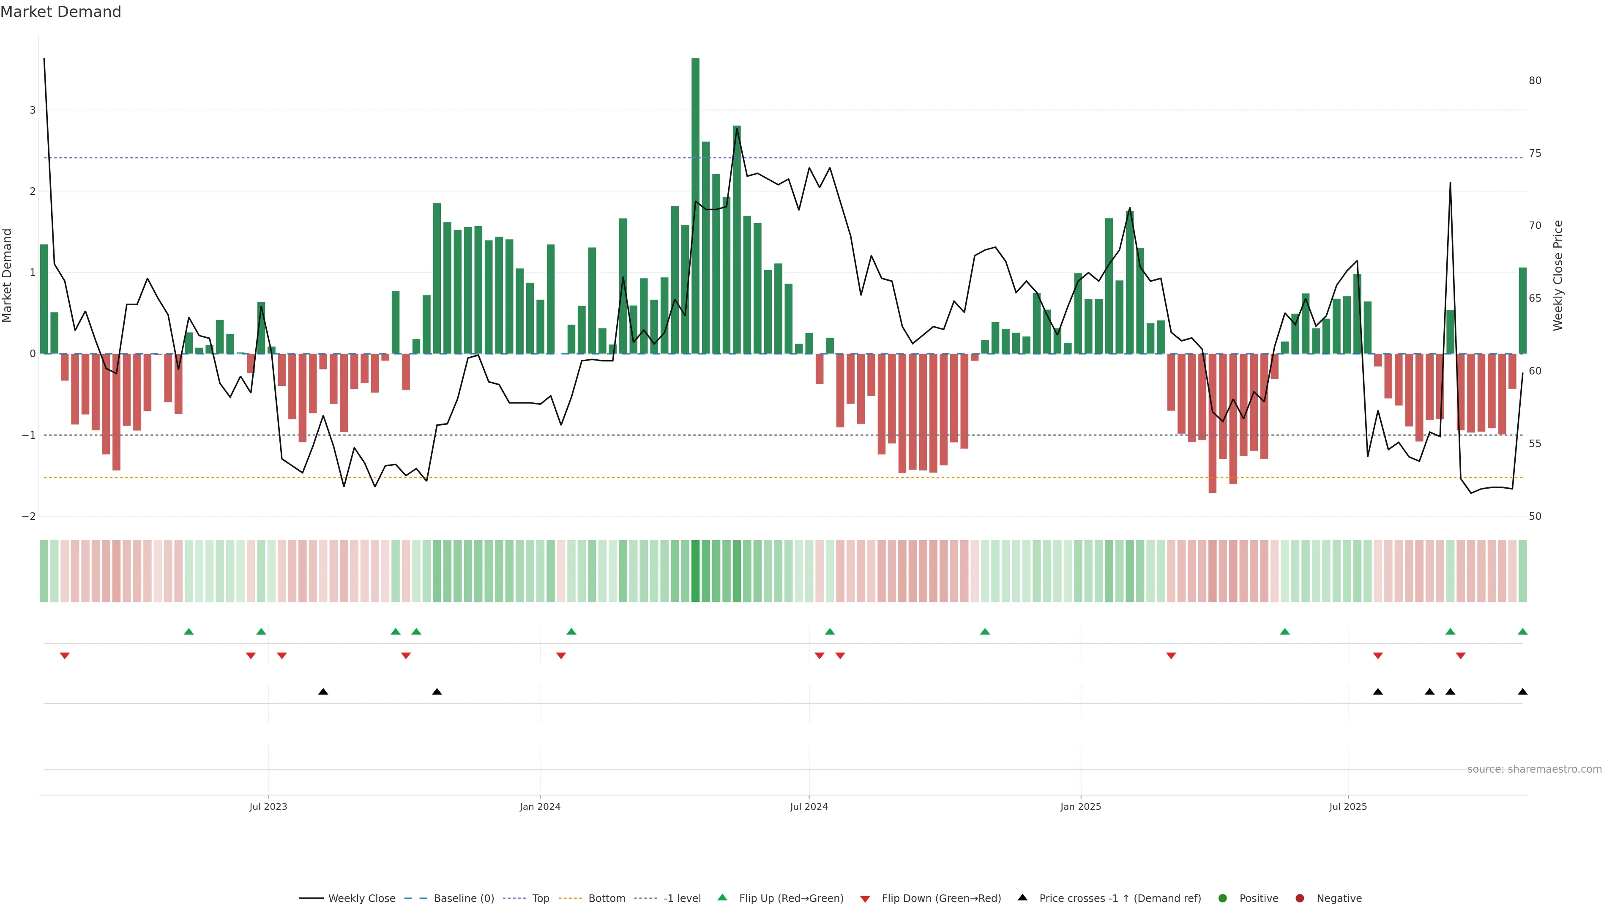The image size is (1623, 913).
Task: Click leftmost red Flip Down chart marker
Action: tap(64, 656)
